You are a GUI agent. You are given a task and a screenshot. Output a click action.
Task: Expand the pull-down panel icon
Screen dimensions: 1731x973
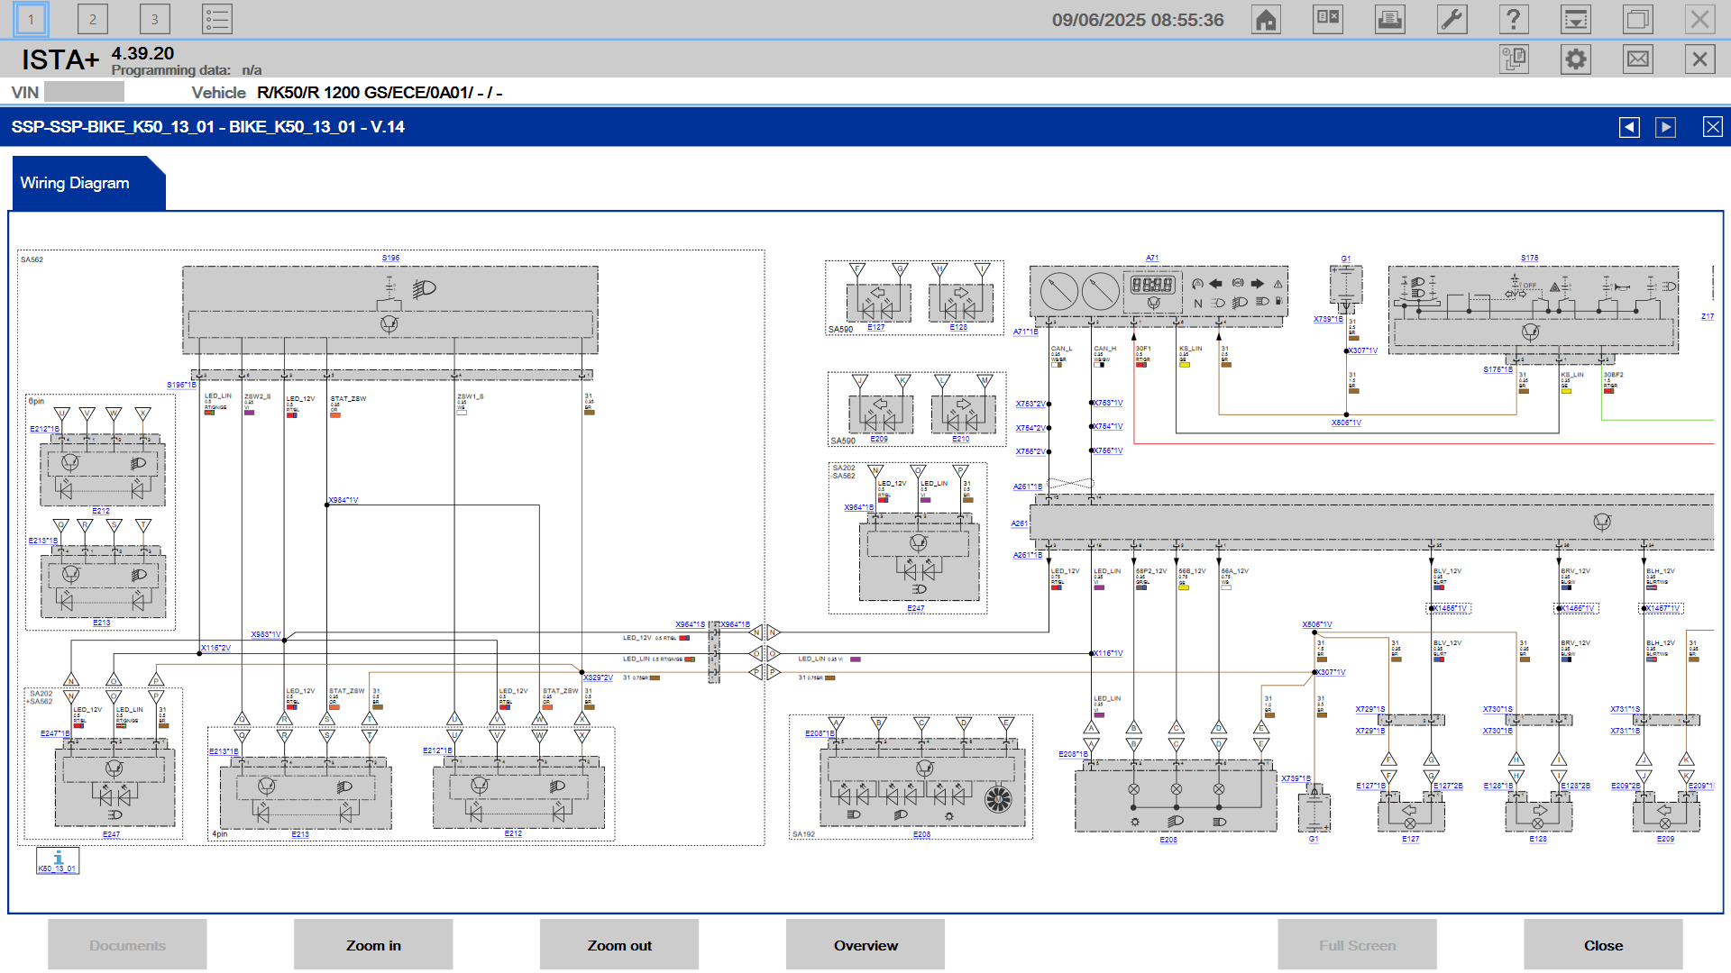click(1575, 19)
